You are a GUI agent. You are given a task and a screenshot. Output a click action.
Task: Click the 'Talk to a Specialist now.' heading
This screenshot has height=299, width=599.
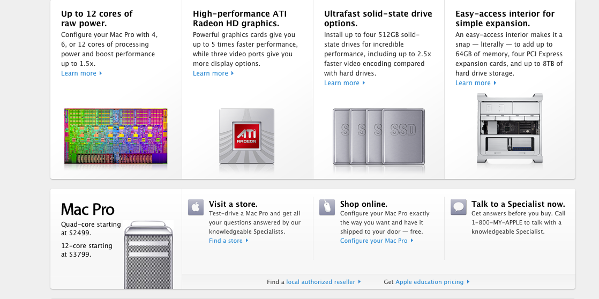pos(518,204)
